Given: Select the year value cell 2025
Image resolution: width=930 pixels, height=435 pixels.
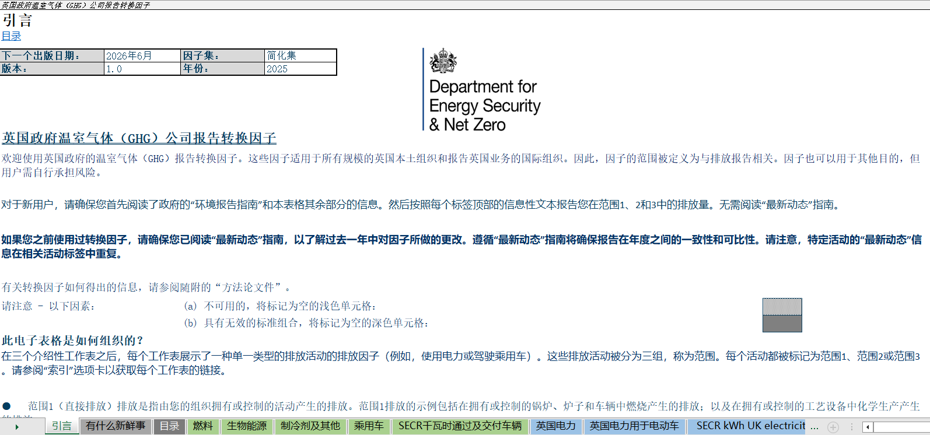Looking at the screenshot, I should pos(301,68).
